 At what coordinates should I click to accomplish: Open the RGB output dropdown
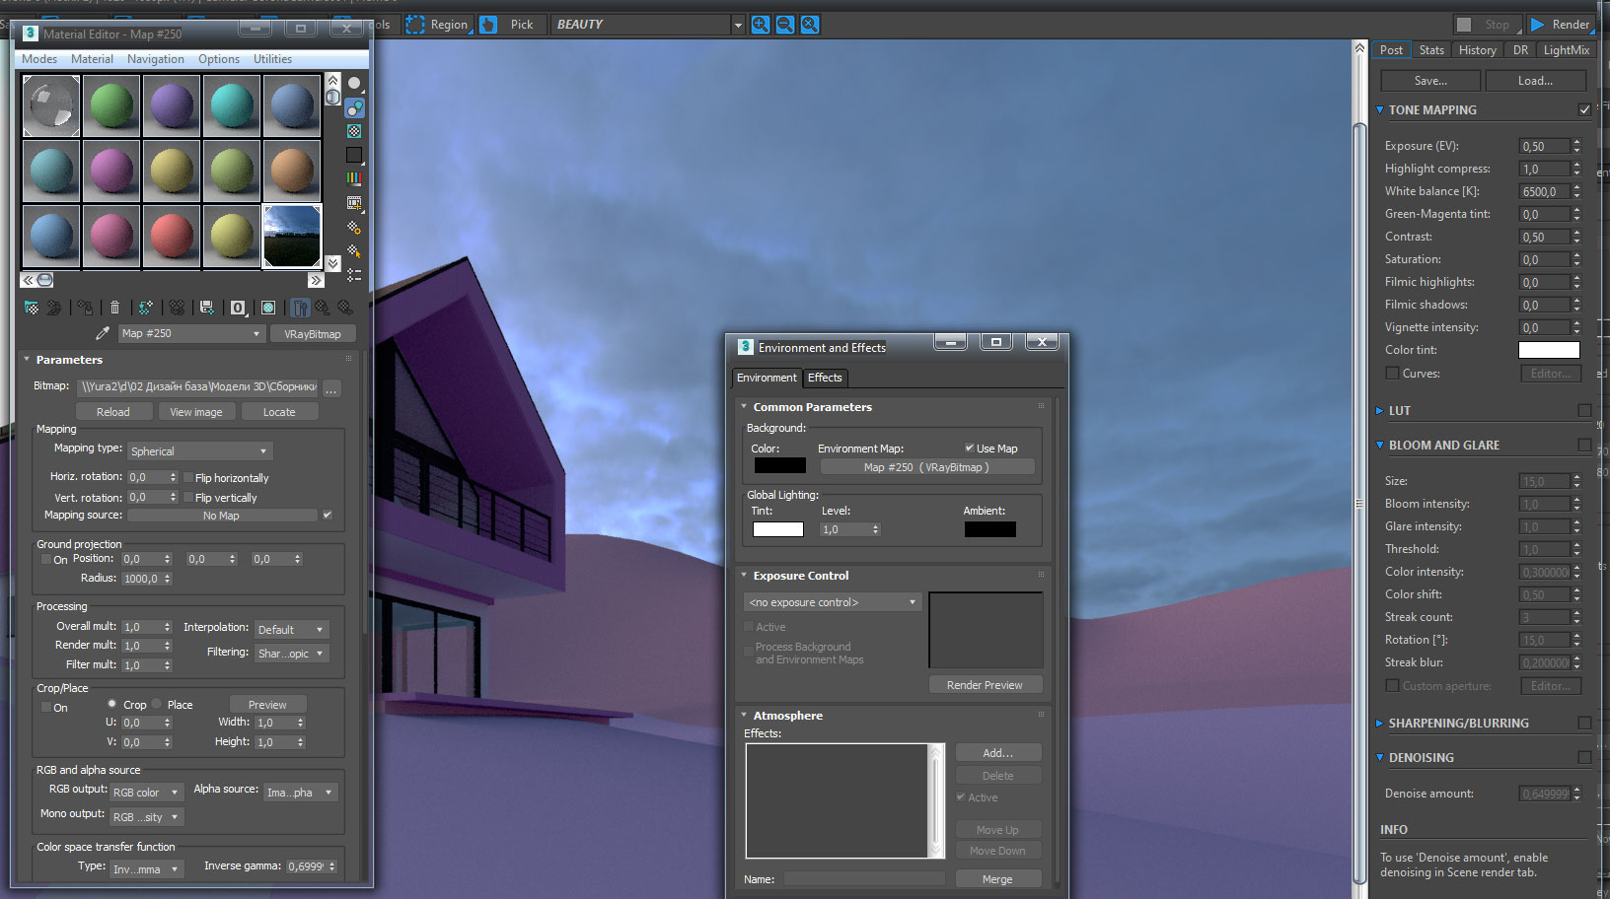tap(146, 792)
